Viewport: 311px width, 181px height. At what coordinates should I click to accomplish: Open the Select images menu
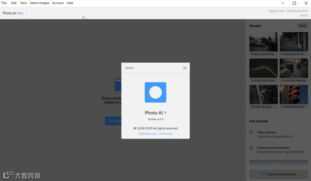point(39,3)
